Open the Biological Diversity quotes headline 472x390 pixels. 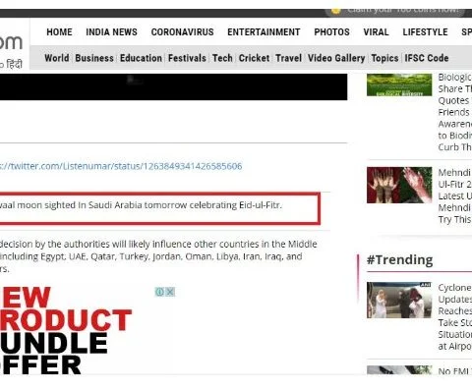point(455,112)
